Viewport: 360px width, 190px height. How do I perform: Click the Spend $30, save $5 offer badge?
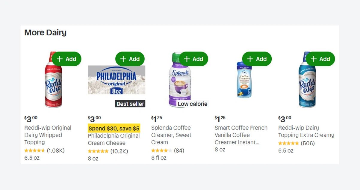pyautogui.click(x=114, y=129)
